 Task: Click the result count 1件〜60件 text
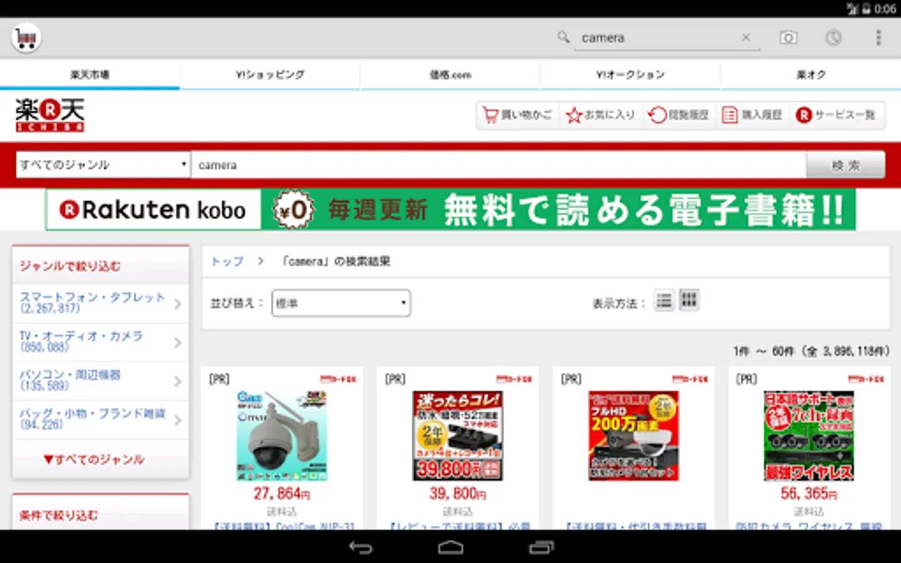(x=812, y=352)
